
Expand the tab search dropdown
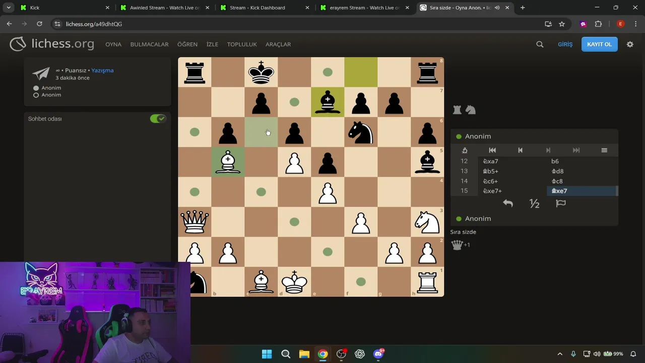8,8
